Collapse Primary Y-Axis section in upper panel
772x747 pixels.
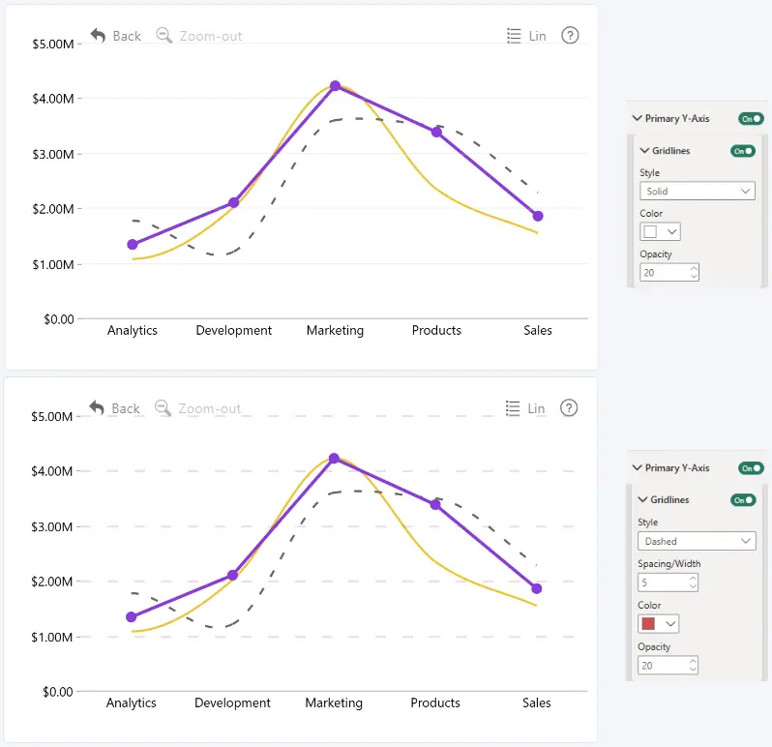point(638,118)
